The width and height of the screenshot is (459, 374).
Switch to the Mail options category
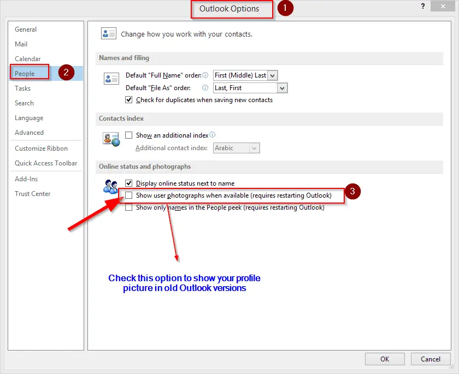click(21, 44)
